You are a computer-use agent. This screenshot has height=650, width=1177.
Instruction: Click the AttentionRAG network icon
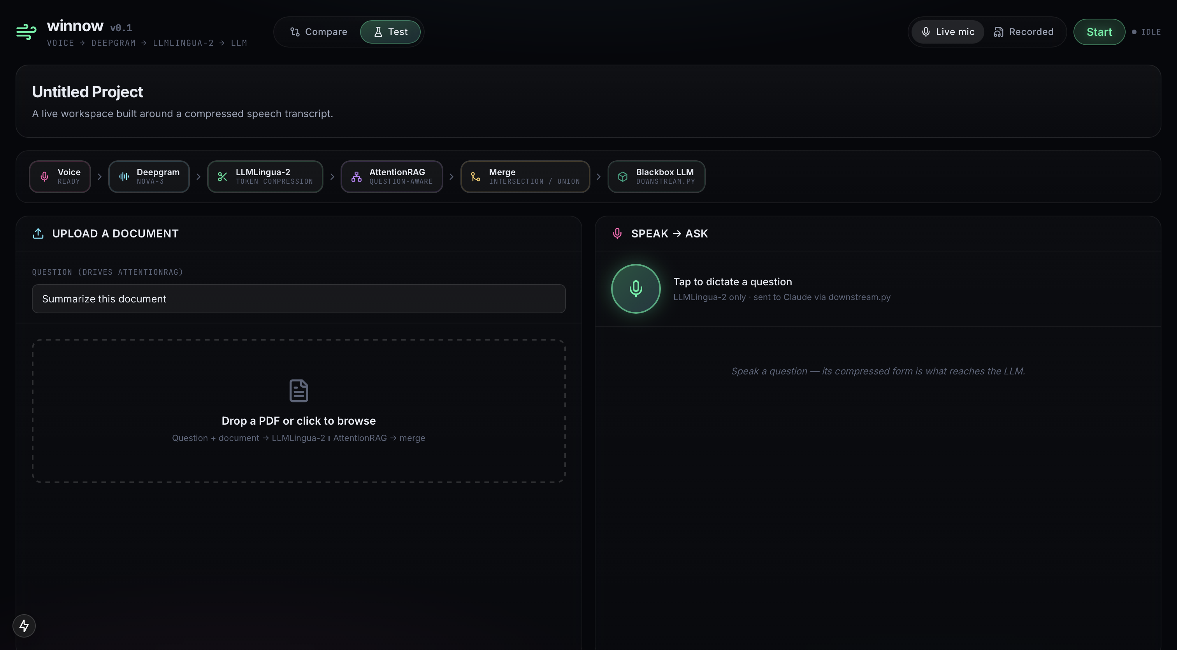pyautogui.click(x=357, y=177)
